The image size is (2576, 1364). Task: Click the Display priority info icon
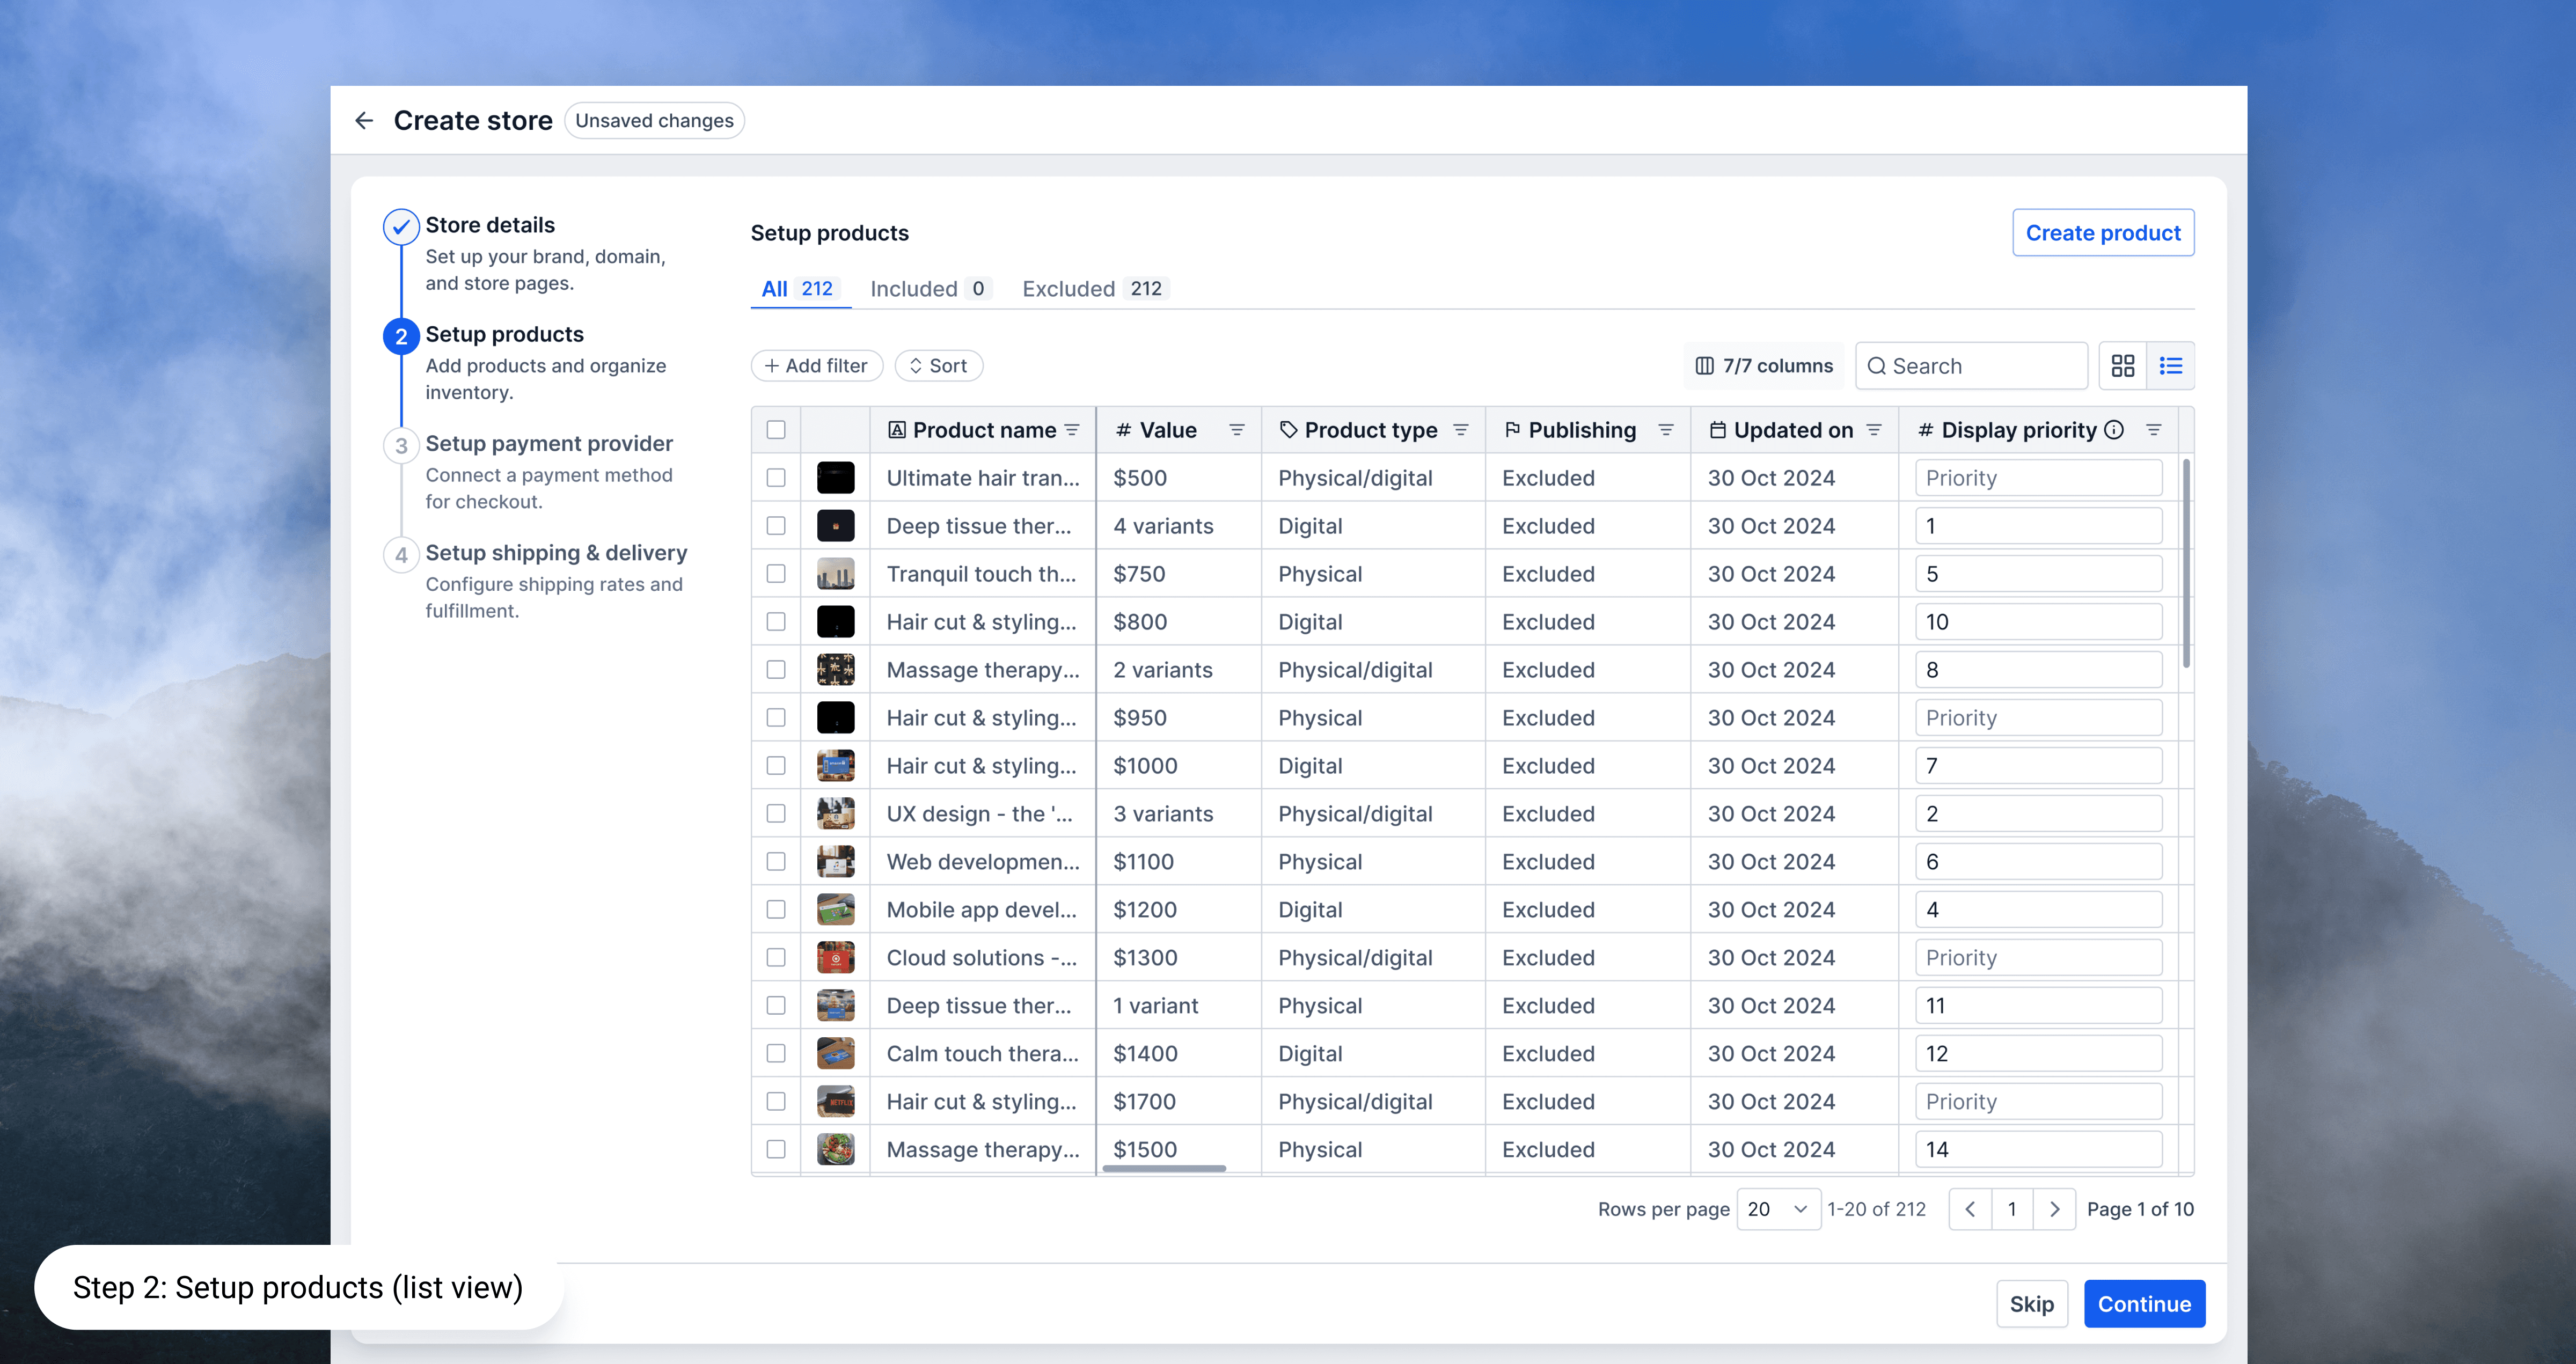point(2114,430)
